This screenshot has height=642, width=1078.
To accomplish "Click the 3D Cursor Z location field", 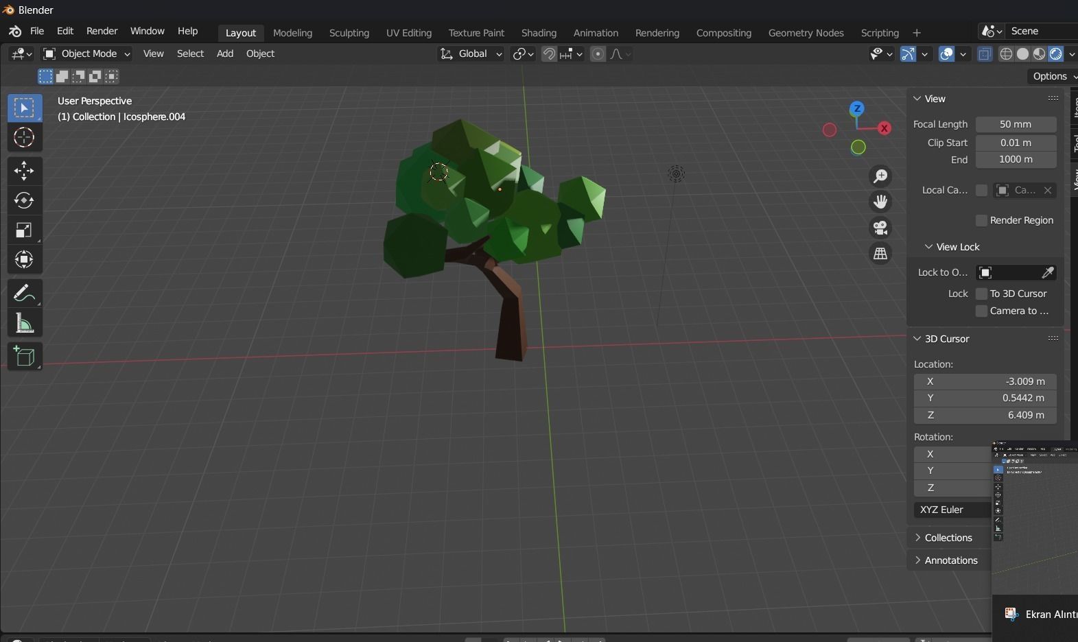I will (985, 415).
